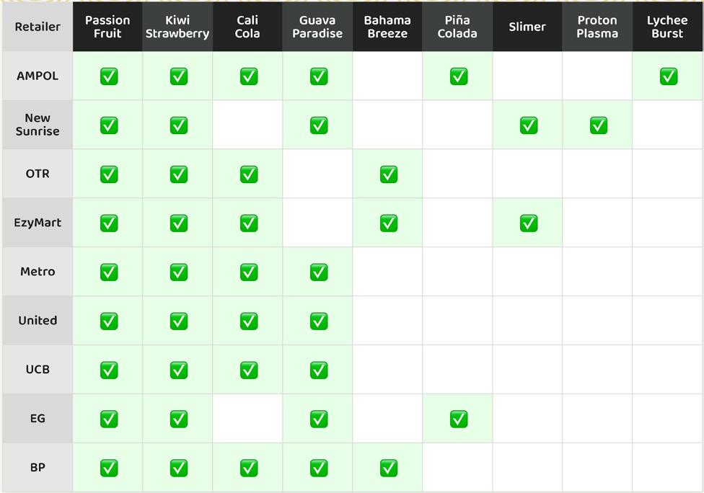Viewport: 704px width, 493px height.
Task: Click the empty BP Lychee Burst cell
Action: [668, 468]
